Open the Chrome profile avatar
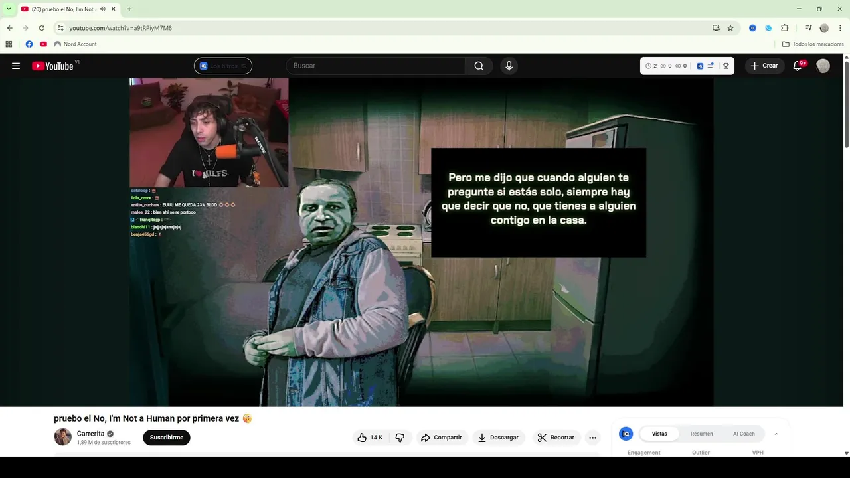The image size is (850, 478). coord(824,28)
